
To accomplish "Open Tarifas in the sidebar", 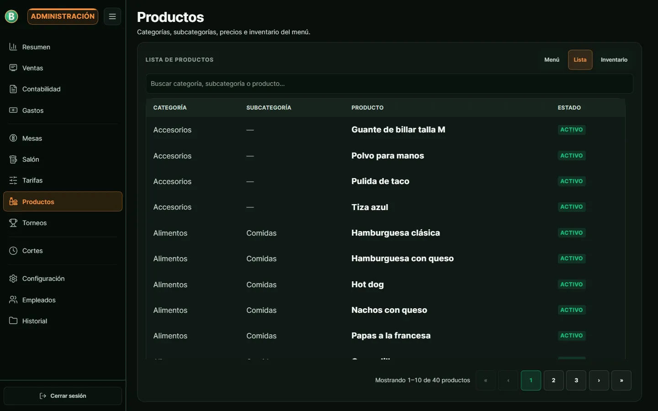I will 63,180.
